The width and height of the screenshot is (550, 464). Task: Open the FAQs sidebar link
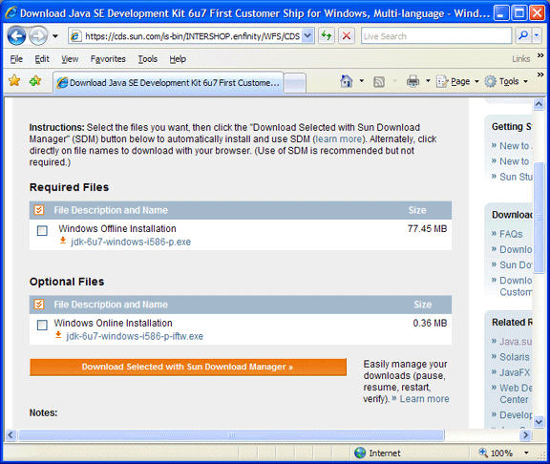pyautogui.click(x=511, y=234)
